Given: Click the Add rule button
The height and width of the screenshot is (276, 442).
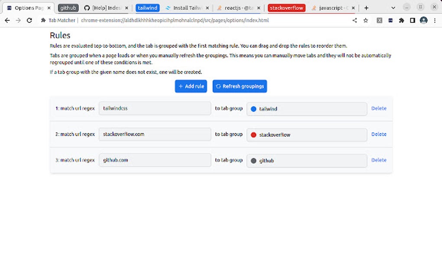Looking at the screenshot, I should point(191,86).
